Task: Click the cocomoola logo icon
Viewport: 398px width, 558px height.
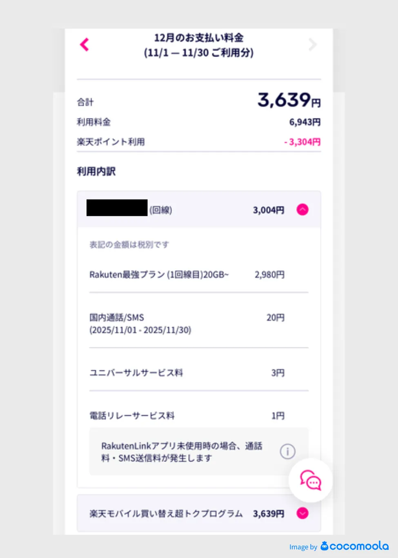Action: 325,547
